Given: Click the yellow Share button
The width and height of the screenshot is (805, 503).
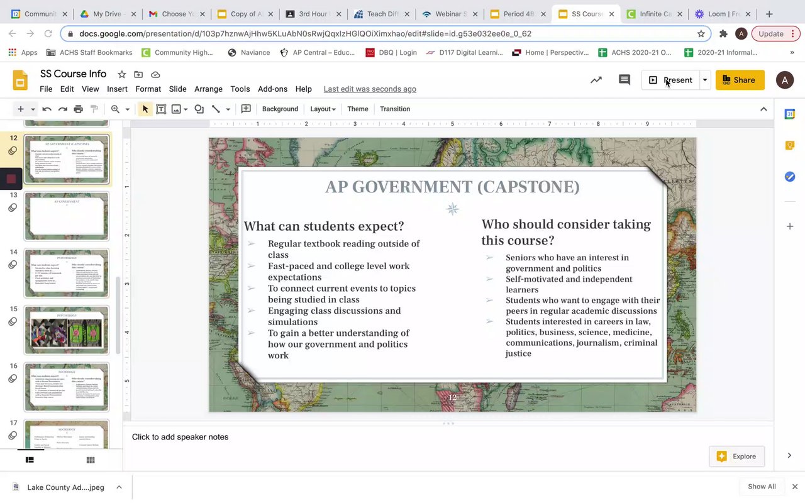Looking at the screenshot, I should (740, 80).
